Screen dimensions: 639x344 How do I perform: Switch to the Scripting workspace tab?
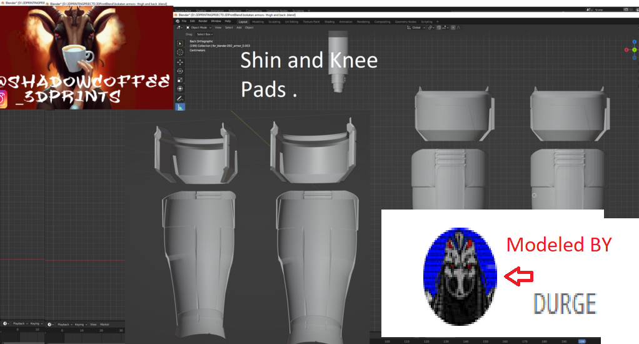426,22
